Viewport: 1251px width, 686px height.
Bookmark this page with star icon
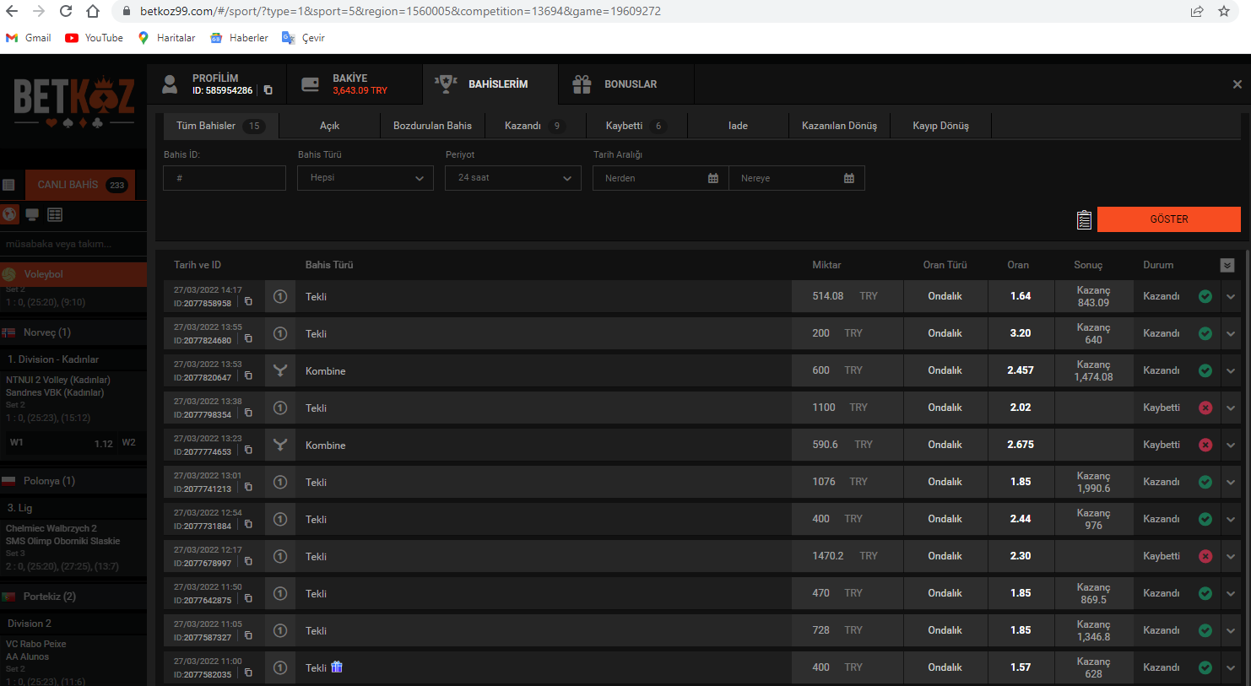[1224, 11]
